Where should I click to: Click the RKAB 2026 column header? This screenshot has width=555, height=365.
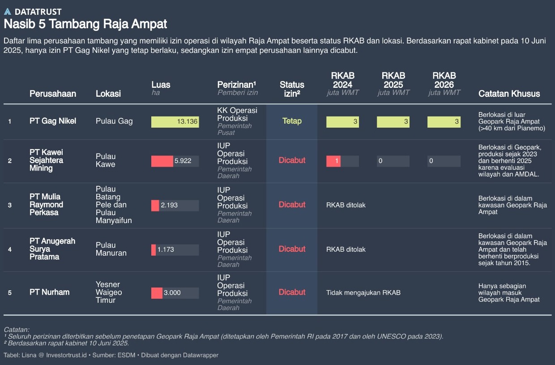(x=444, y=80)
